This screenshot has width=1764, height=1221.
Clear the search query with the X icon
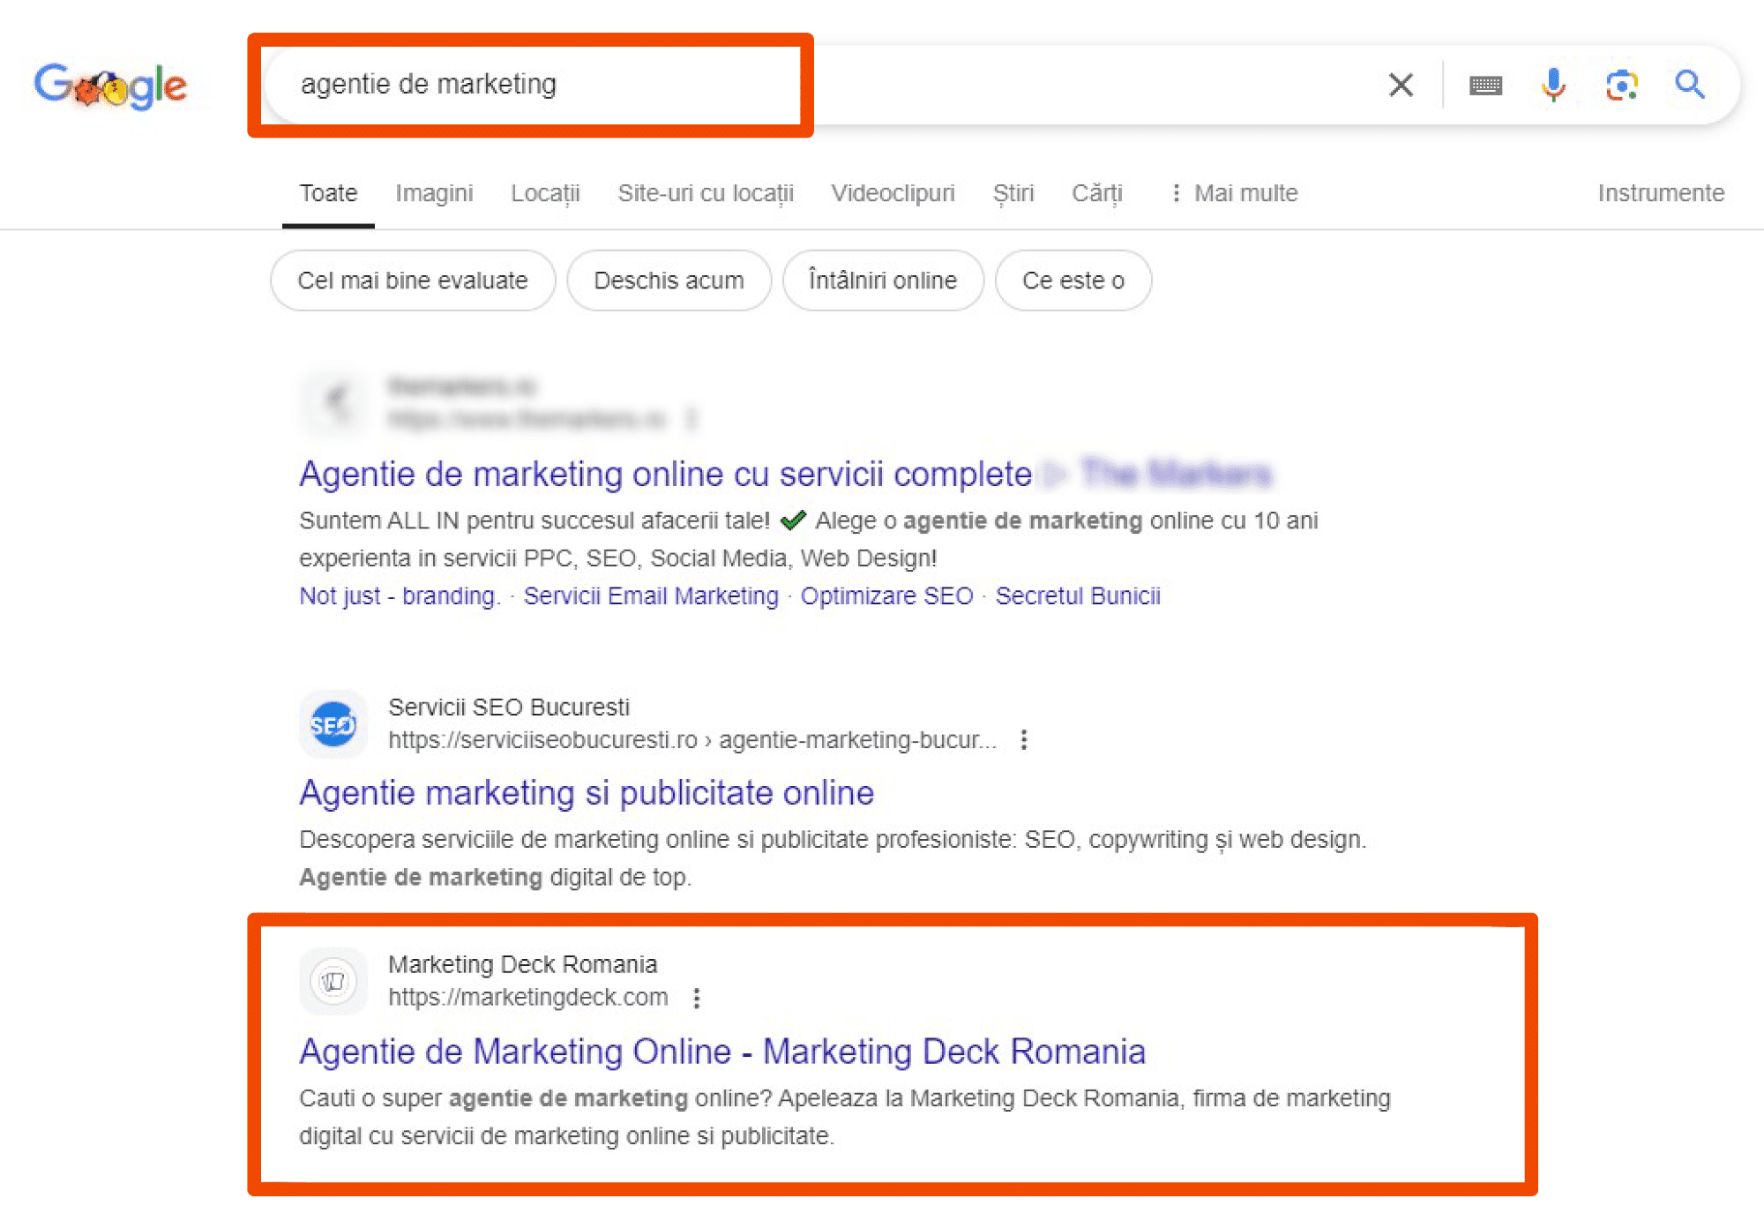click(x=1401, y=85)
